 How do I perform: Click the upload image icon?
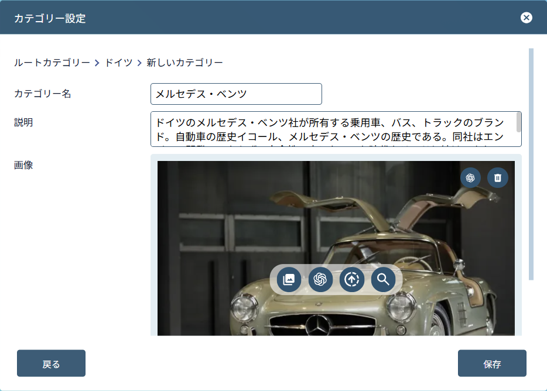[x=351, y=279]
